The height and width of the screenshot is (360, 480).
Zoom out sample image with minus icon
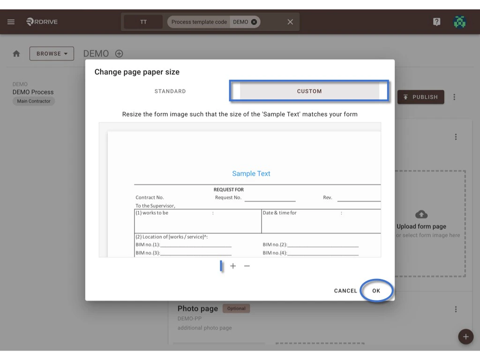[247, 266]
